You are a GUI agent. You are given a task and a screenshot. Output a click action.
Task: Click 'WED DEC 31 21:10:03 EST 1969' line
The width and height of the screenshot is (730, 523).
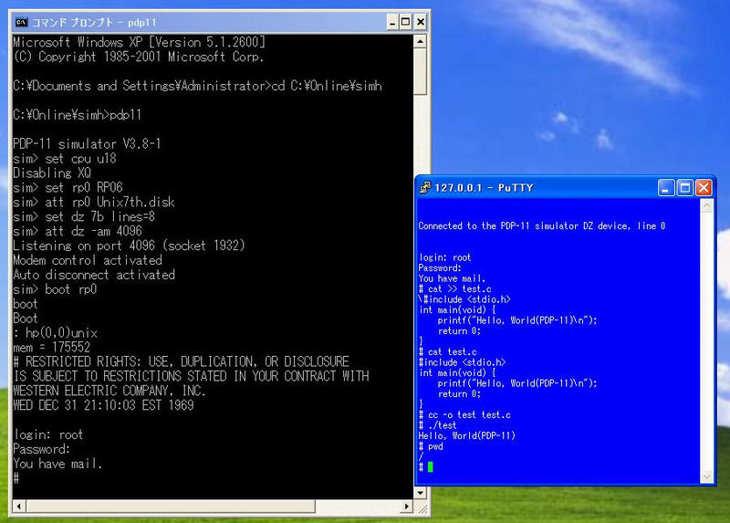click(x=103, y=405)
